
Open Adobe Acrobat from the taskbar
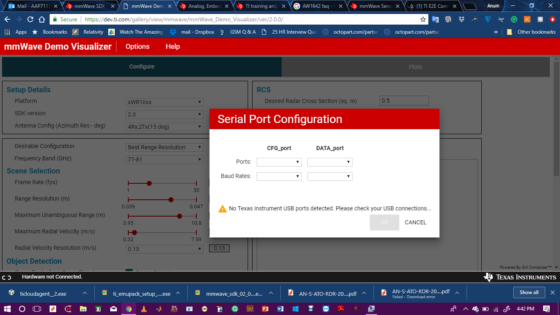(341, 308)
